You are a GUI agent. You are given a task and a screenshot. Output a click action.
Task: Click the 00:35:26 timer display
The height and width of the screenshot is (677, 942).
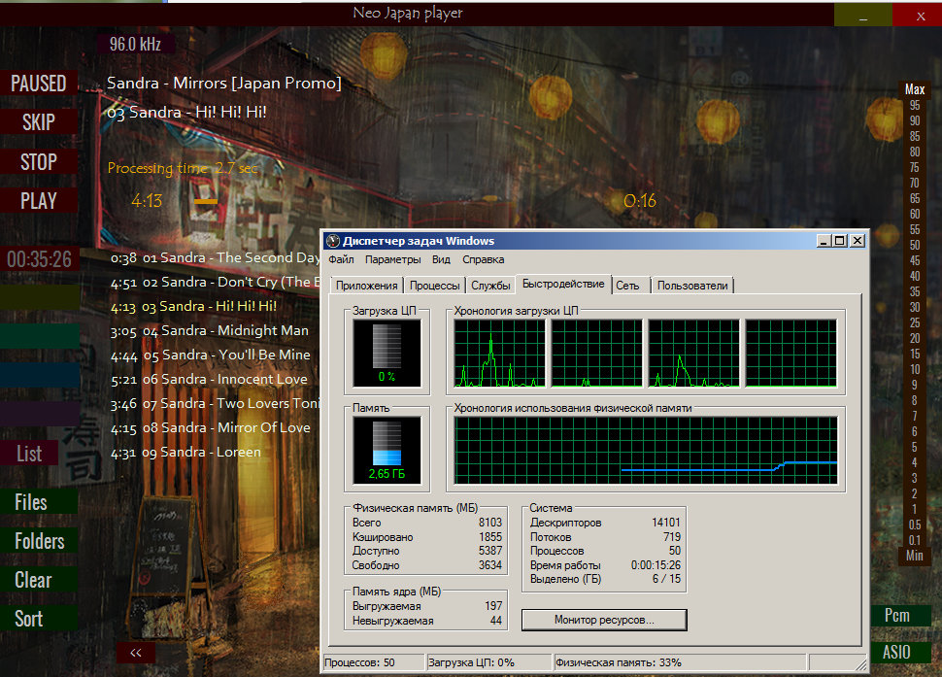[39, 259]
